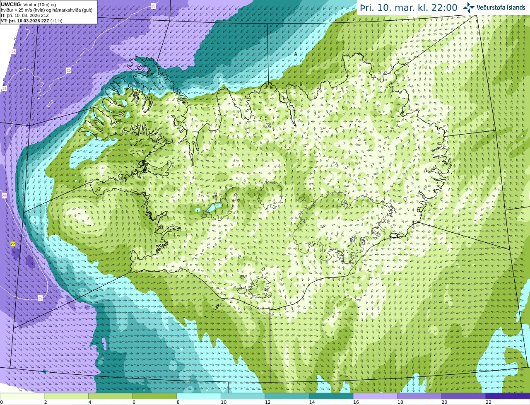Image resolution: width=530 pixels, height=405 pixels.
Task: Click the scale label '16'
Action: coord(356,402)
